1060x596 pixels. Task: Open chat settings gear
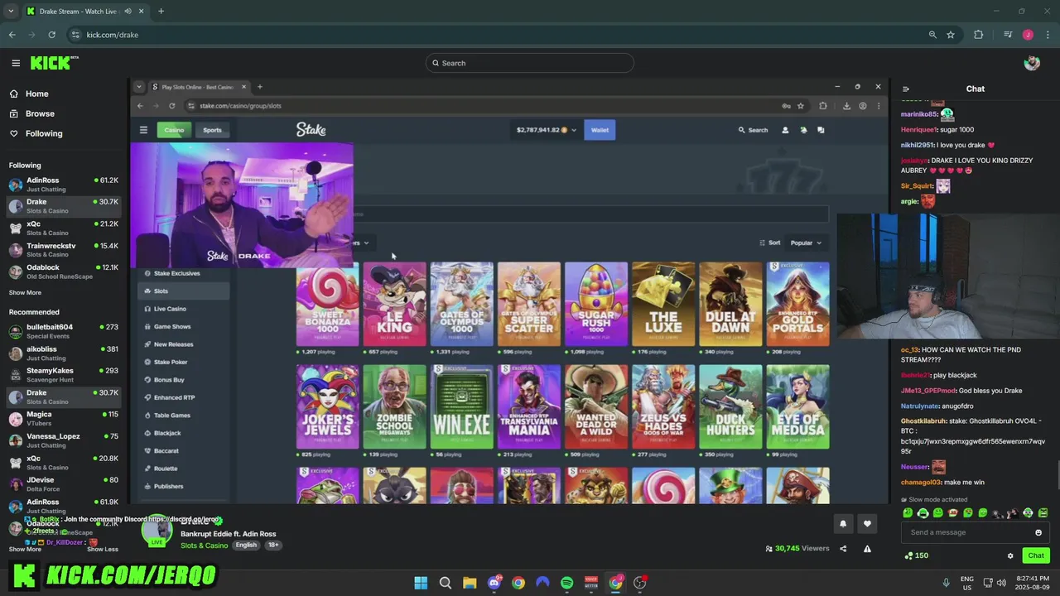1010,555
